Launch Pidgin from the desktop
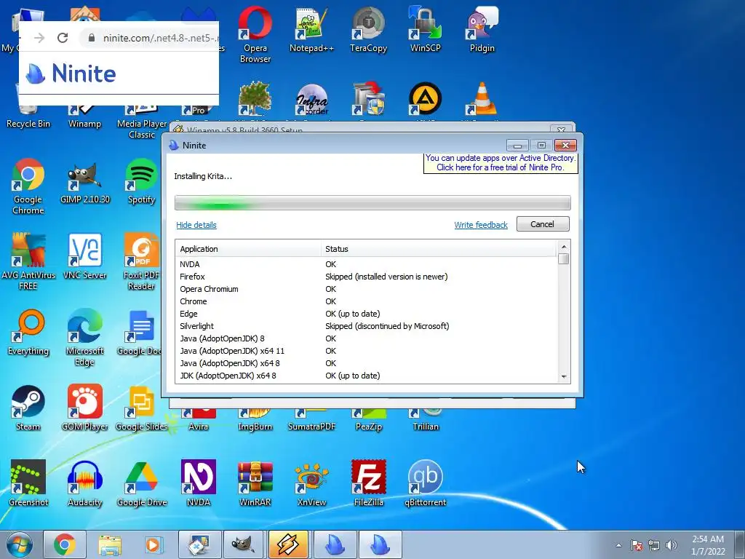The width and height of the screenshot is (745, 559). [482, 29]
